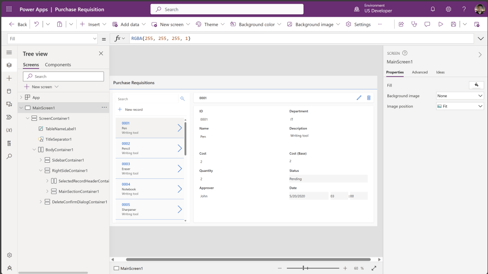
Task: Collapse the BodyContainer1 tree node
Action: click(x=34, y=150)
